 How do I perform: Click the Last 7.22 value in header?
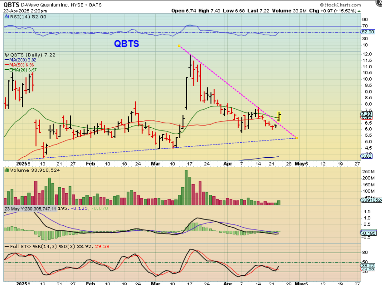point(257,11)
